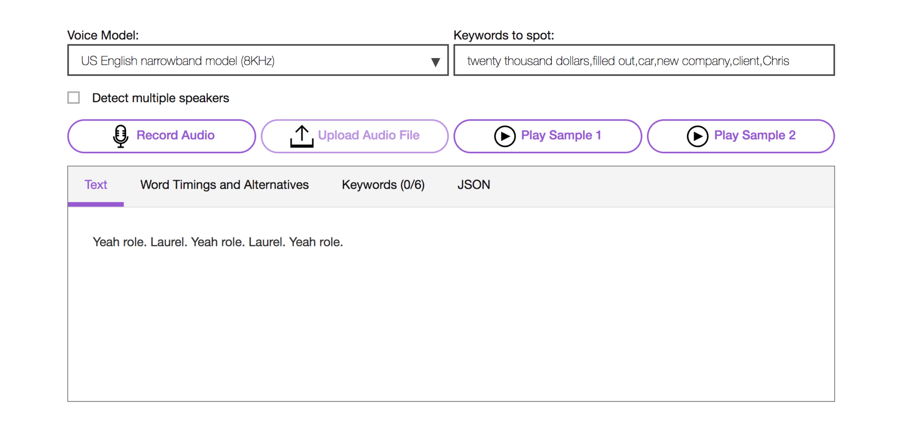This screenshot has height=439, width=907.
Task: Focus the Keywords to spot input field
Action: coord(643,61)
